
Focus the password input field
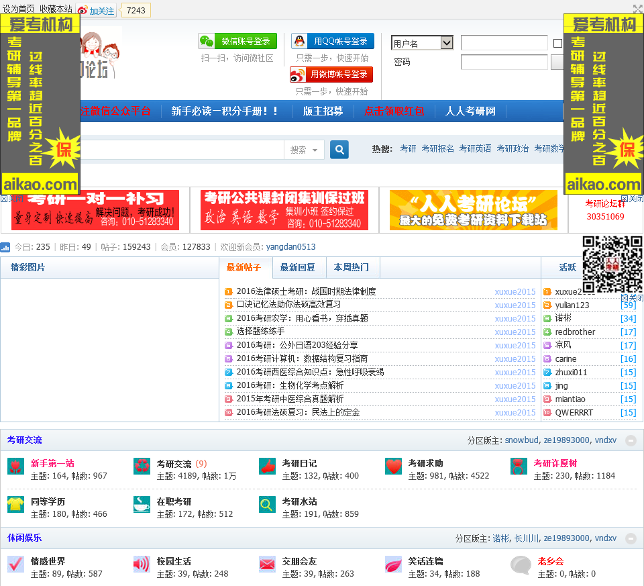pos(504,62)
